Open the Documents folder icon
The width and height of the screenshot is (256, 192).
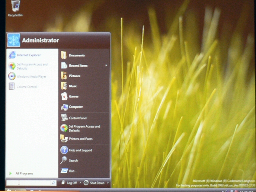[x=64, y=55]
